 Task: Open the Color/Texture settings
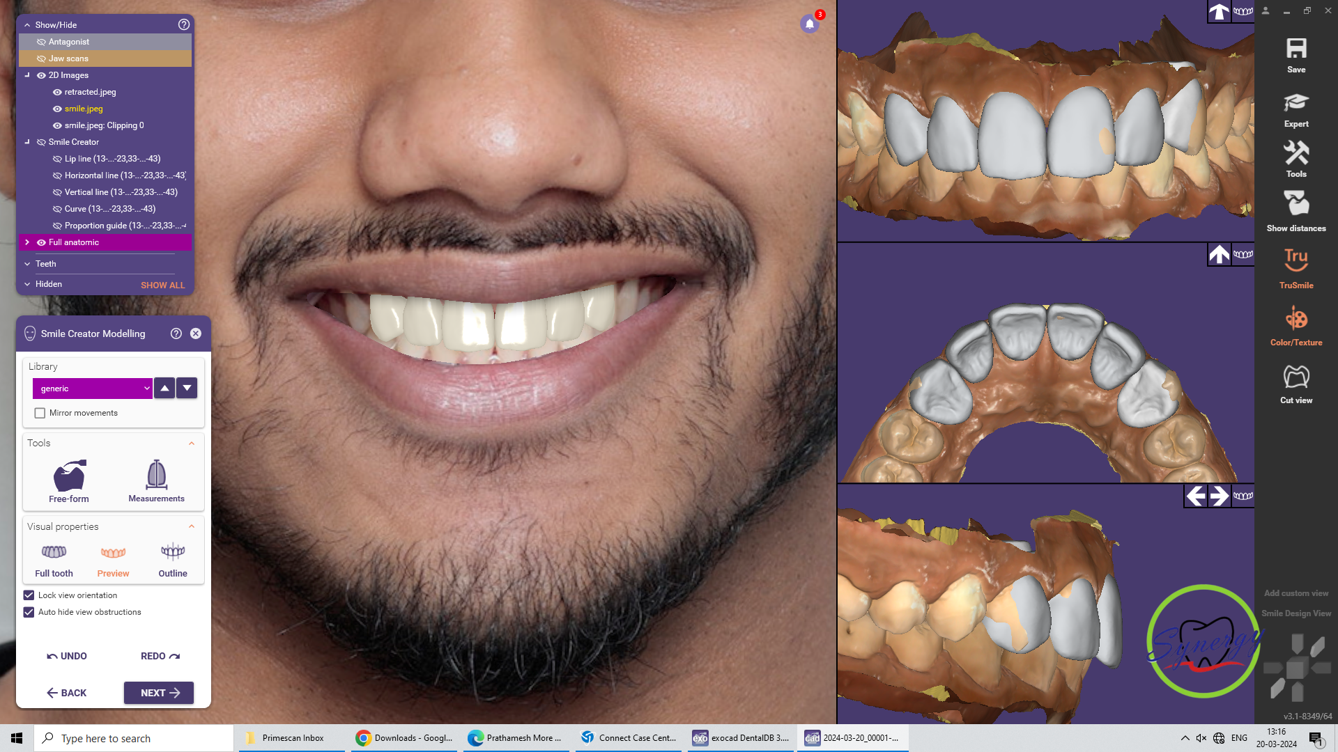[1296, 326]
